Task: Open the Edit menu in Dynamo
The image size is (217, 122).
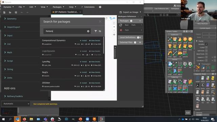Action: (33, 7)
